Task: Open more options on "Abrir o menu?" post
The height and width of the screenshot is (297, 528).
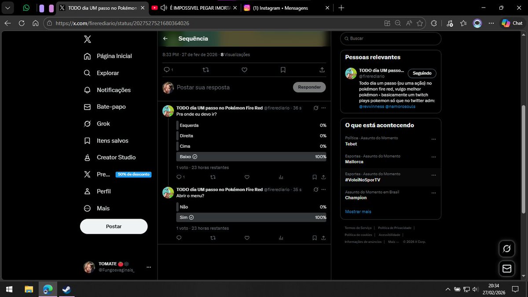Action: tap(324, 189)
